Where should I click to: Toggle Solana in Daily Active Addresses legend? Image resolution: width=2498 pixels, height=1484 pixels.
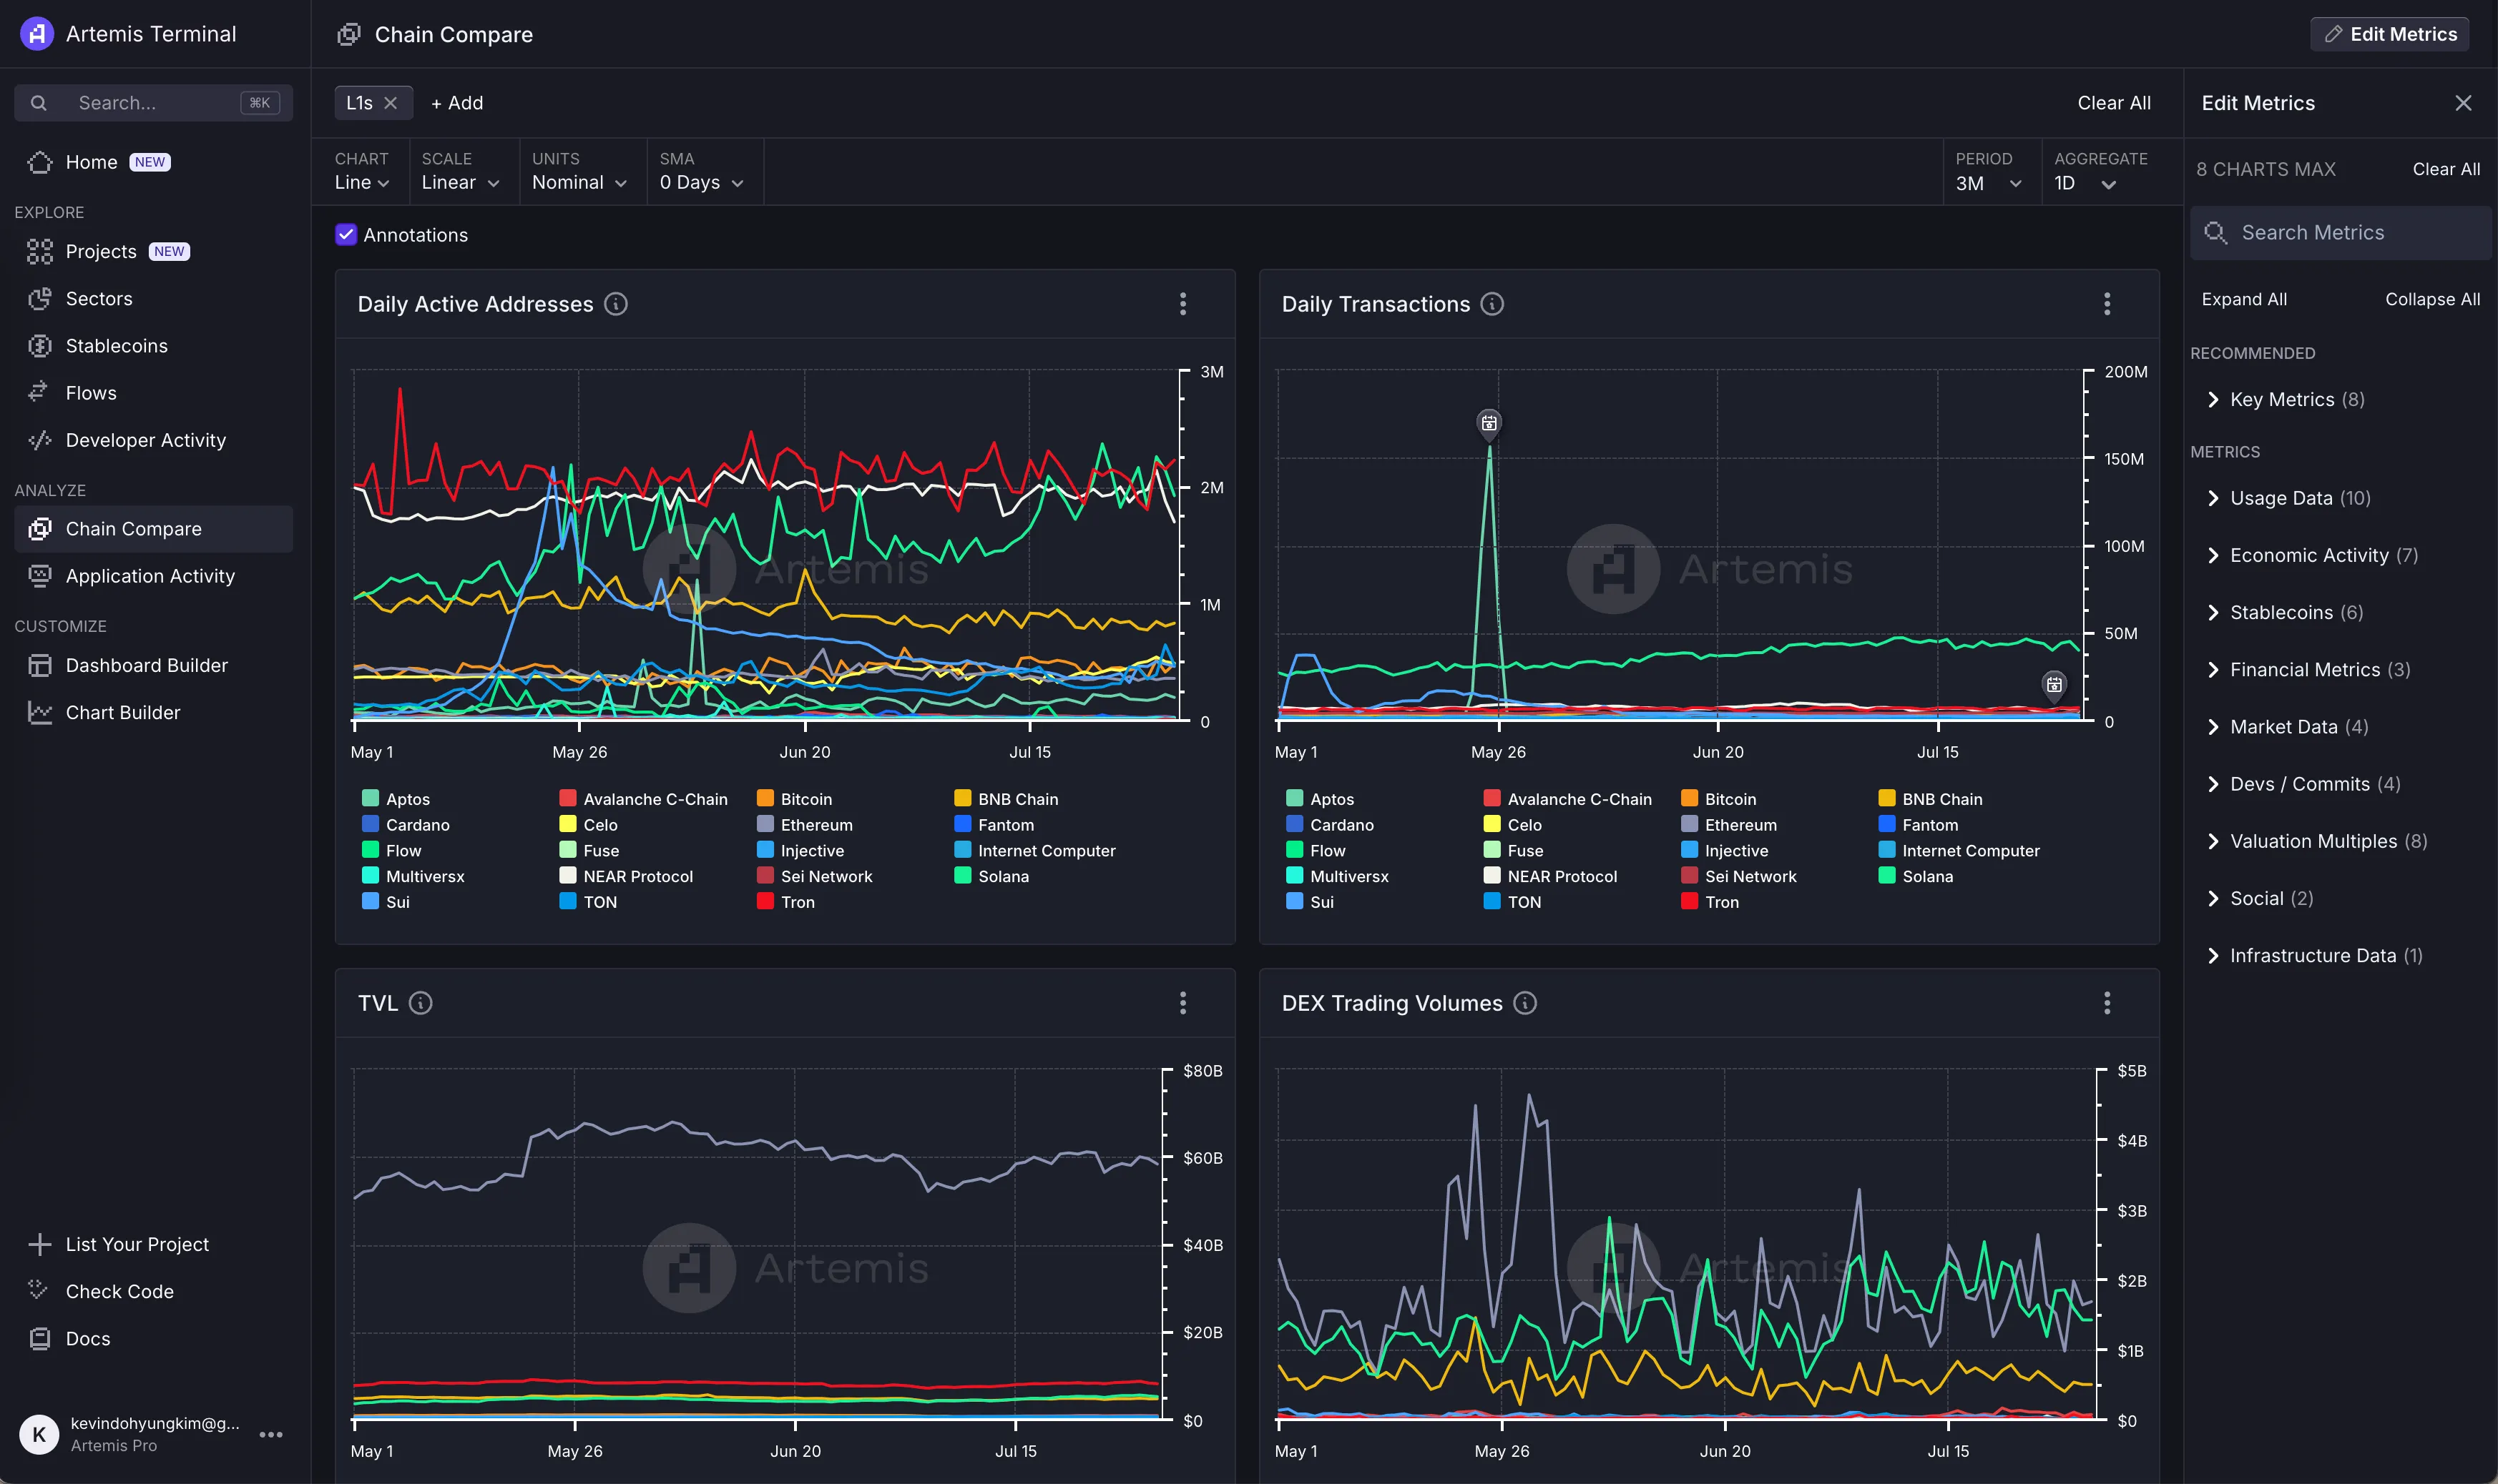click(x=992, y=876)
